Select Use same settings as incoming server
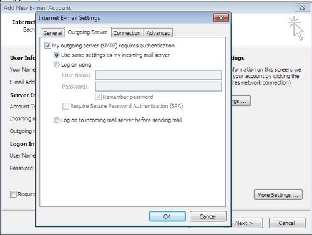The height and width of the screenshot is (235, 312). (x=57, y=55)
